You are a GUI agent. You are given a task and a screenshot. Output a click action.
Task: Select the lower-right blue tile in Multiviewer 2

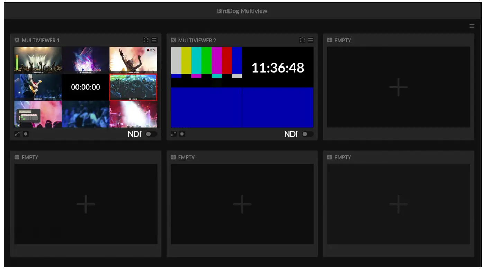(x=278, y=107)
